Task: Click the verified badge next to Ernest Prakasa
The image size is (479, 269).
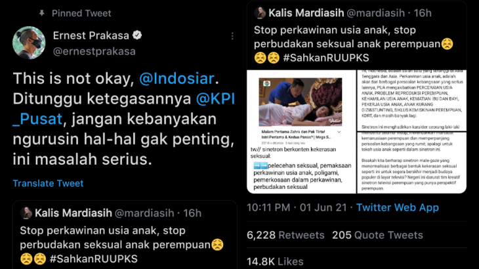Action: [x=137, y=35]
